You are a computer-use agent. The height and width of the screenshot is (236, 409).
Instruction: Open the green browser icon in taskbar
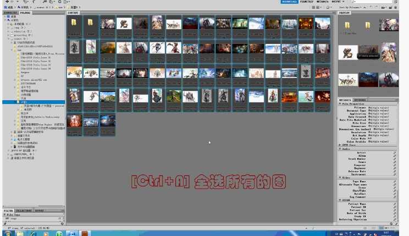click(59, 233)
